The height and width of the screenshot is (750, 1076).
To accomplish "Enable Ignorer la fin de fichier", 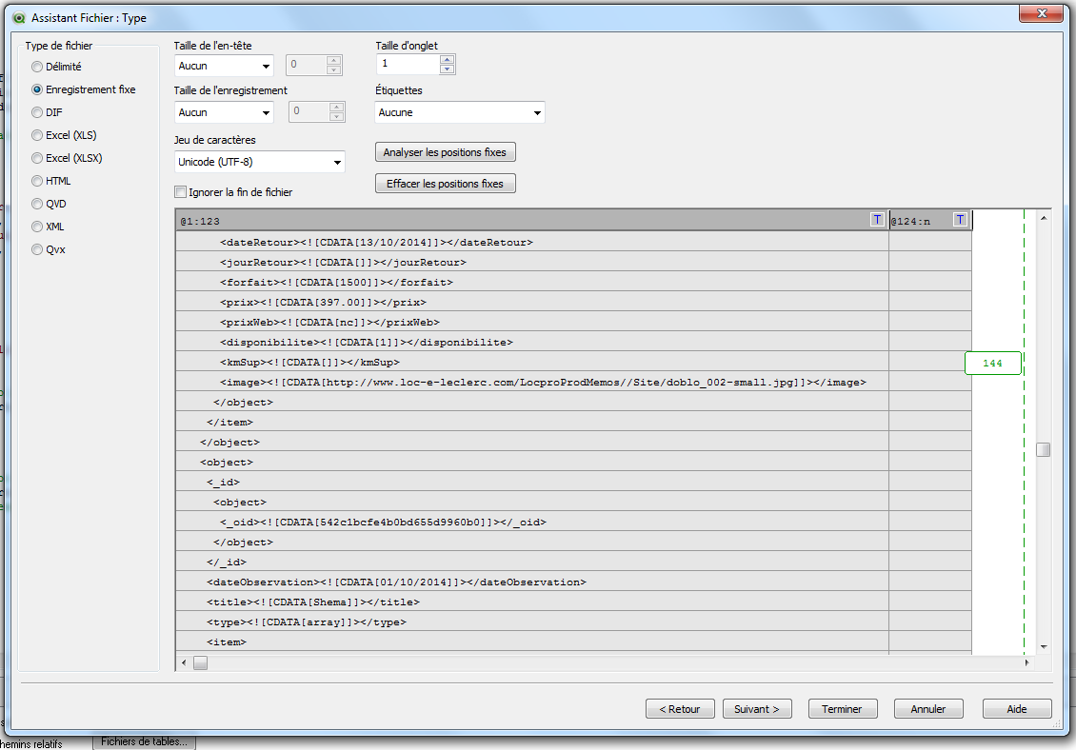I will point(181,192).
